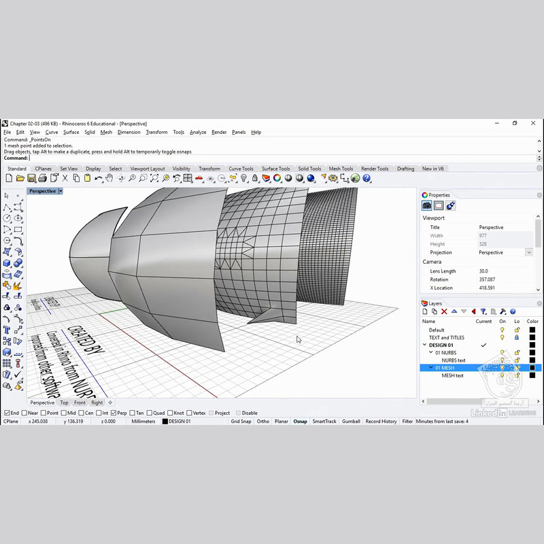Choose the Text object tool
Image resolution: width=544 pixels, height=544 pixels.
click(x=7, y=330)
